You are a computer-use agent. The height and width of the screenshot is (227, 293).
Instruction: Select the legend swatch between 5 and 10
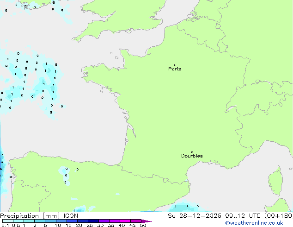[50, 221]
